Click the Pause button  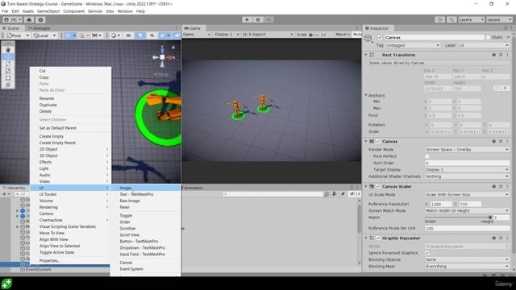click(258, 19)
